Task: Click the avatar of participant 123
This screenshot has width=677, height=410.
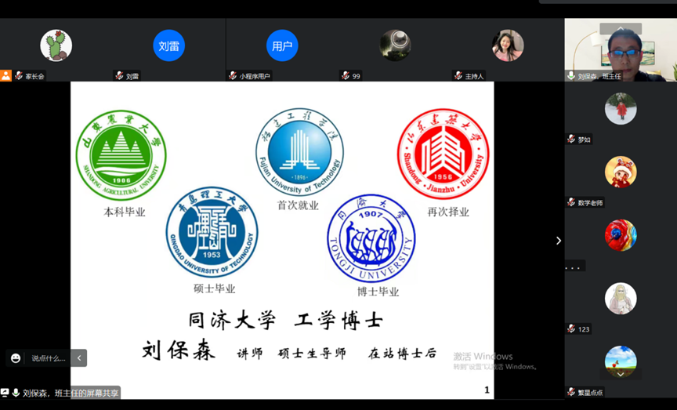Action: coord(621,299)
